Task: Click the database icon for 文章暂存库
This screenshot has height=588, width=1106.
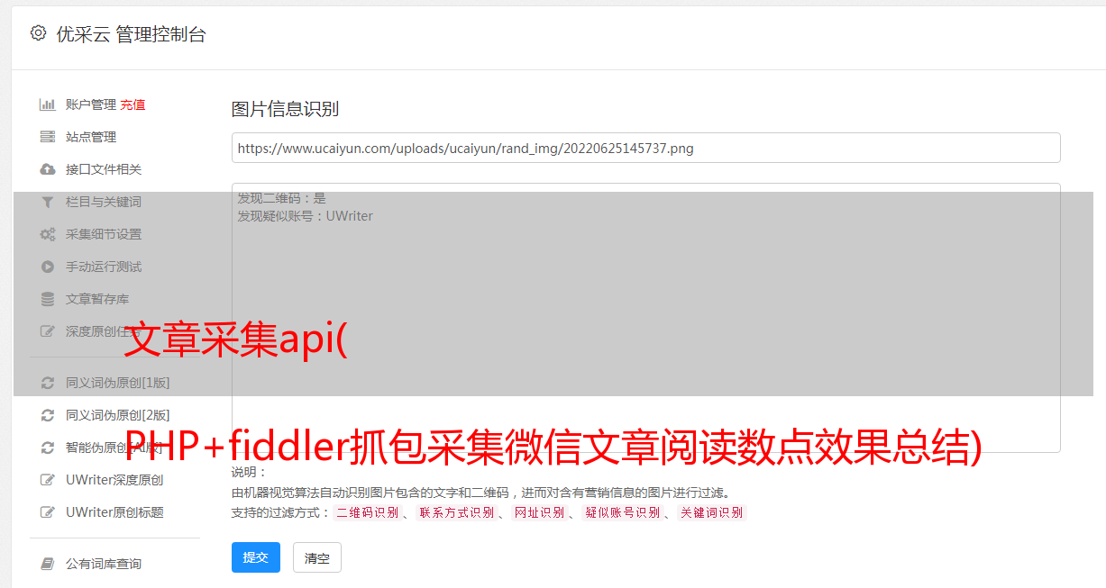Action: [x=48, y=299]
